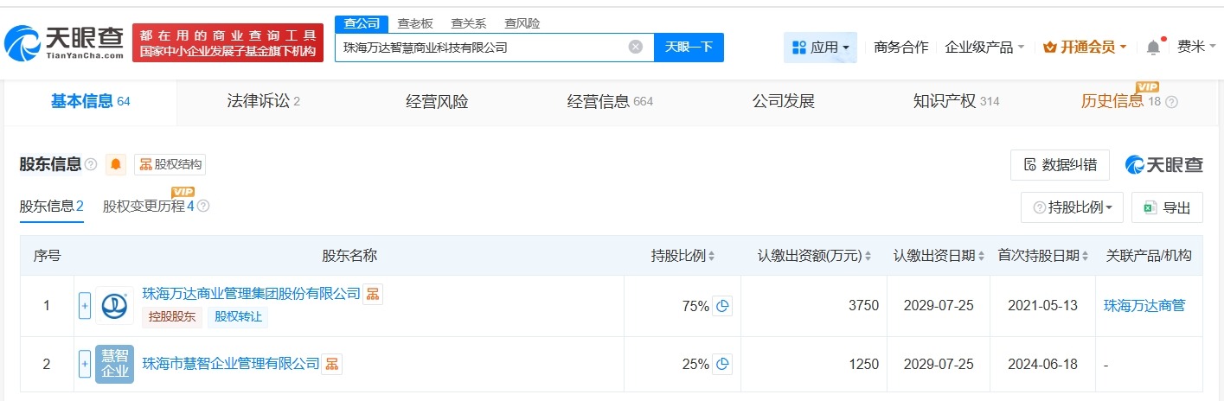Open 商务合作 link
Viewport: 1224px width, 401px height.
[x=901, y=48]
